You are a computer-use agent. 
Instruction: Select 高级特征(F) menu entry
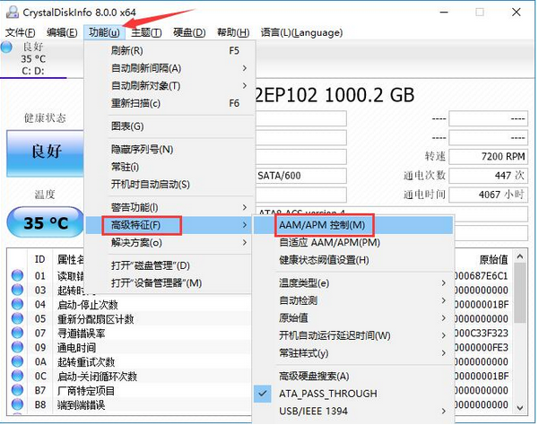click(170, 225)
